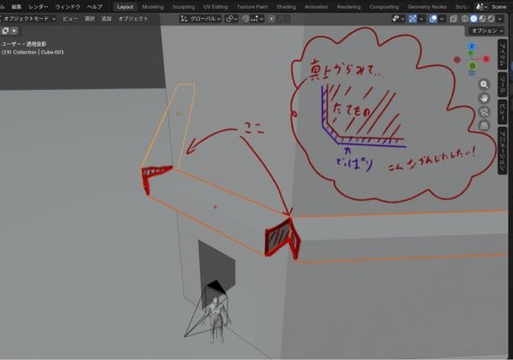The height and width of the screenshot is (360, 513).
Task: Switch to wireframe viewport shading
Action: pyautogui.click(x=465, y=19)
